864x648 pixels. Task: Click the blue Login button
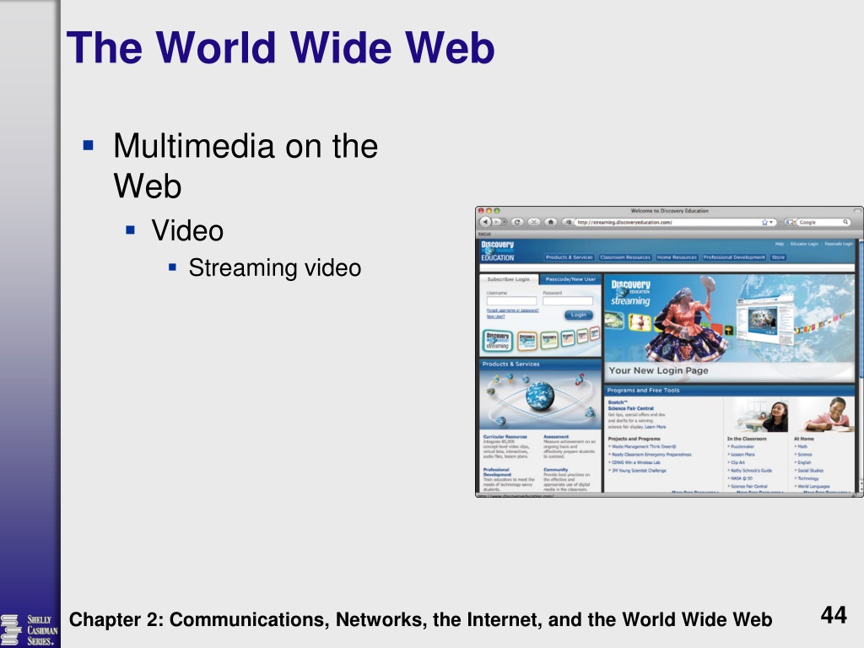(579, 315)
